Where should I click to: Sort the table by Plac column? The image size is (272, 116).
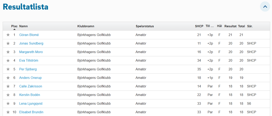(14, 26)
